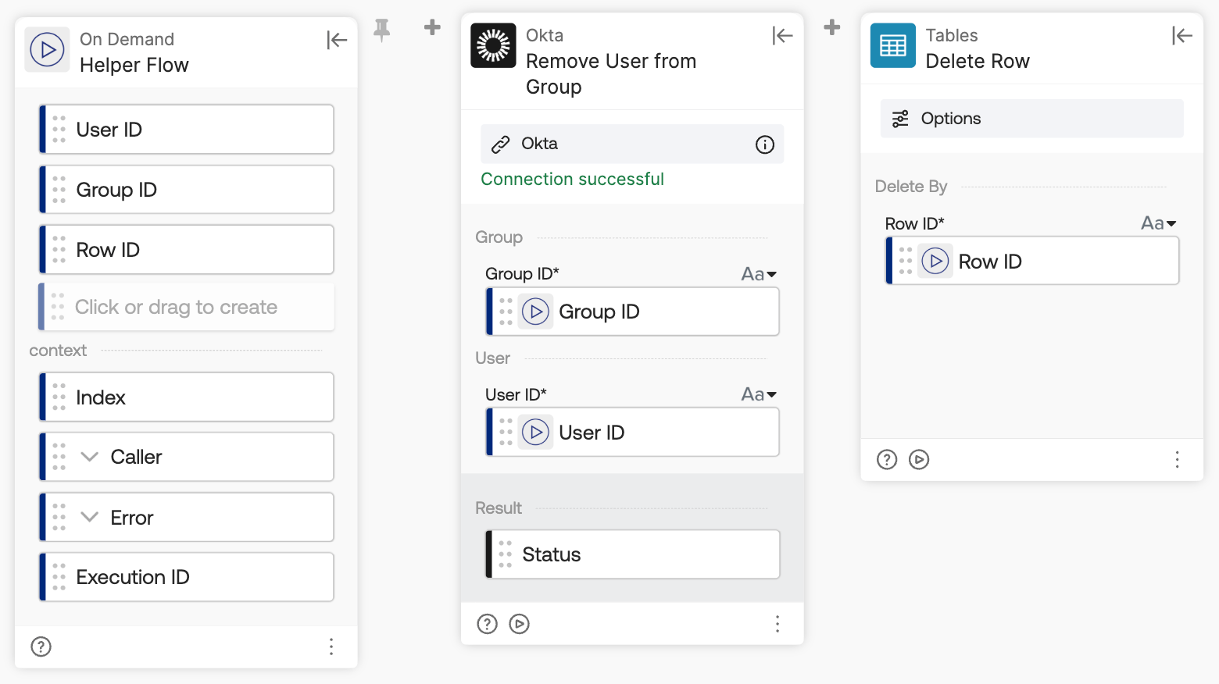Open more options on Okta card

coord(778,624)
